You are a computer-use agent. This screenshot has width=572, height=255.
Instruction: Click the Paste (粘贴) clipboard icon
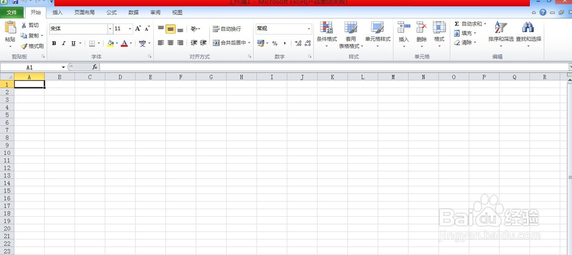[10, 27]
